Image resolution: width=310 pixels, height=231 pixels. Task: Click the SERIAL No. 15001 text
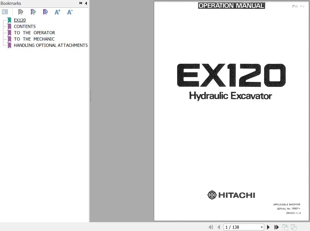click(289, 209)
